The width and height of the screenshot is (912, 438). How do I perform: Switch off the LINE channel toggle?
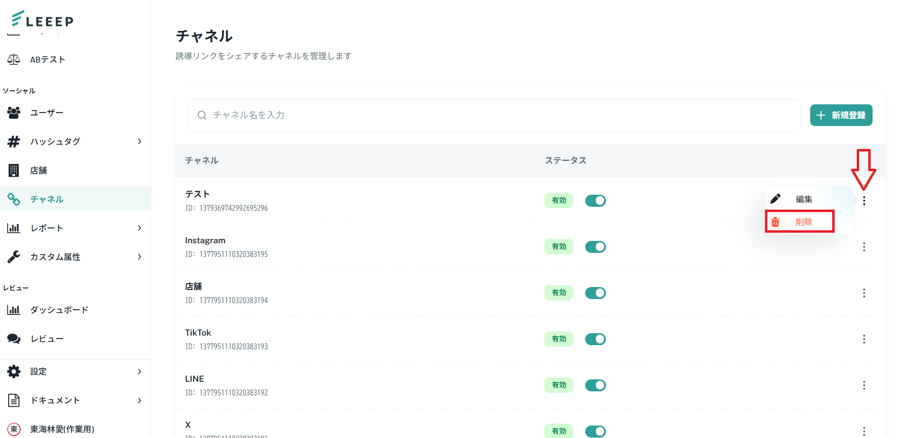[595, 385]
